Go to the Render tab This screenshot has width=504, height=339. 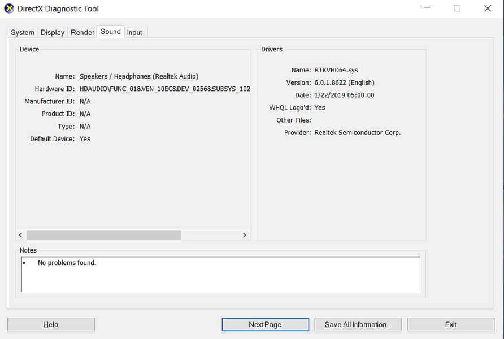click(x=82, y=32)
